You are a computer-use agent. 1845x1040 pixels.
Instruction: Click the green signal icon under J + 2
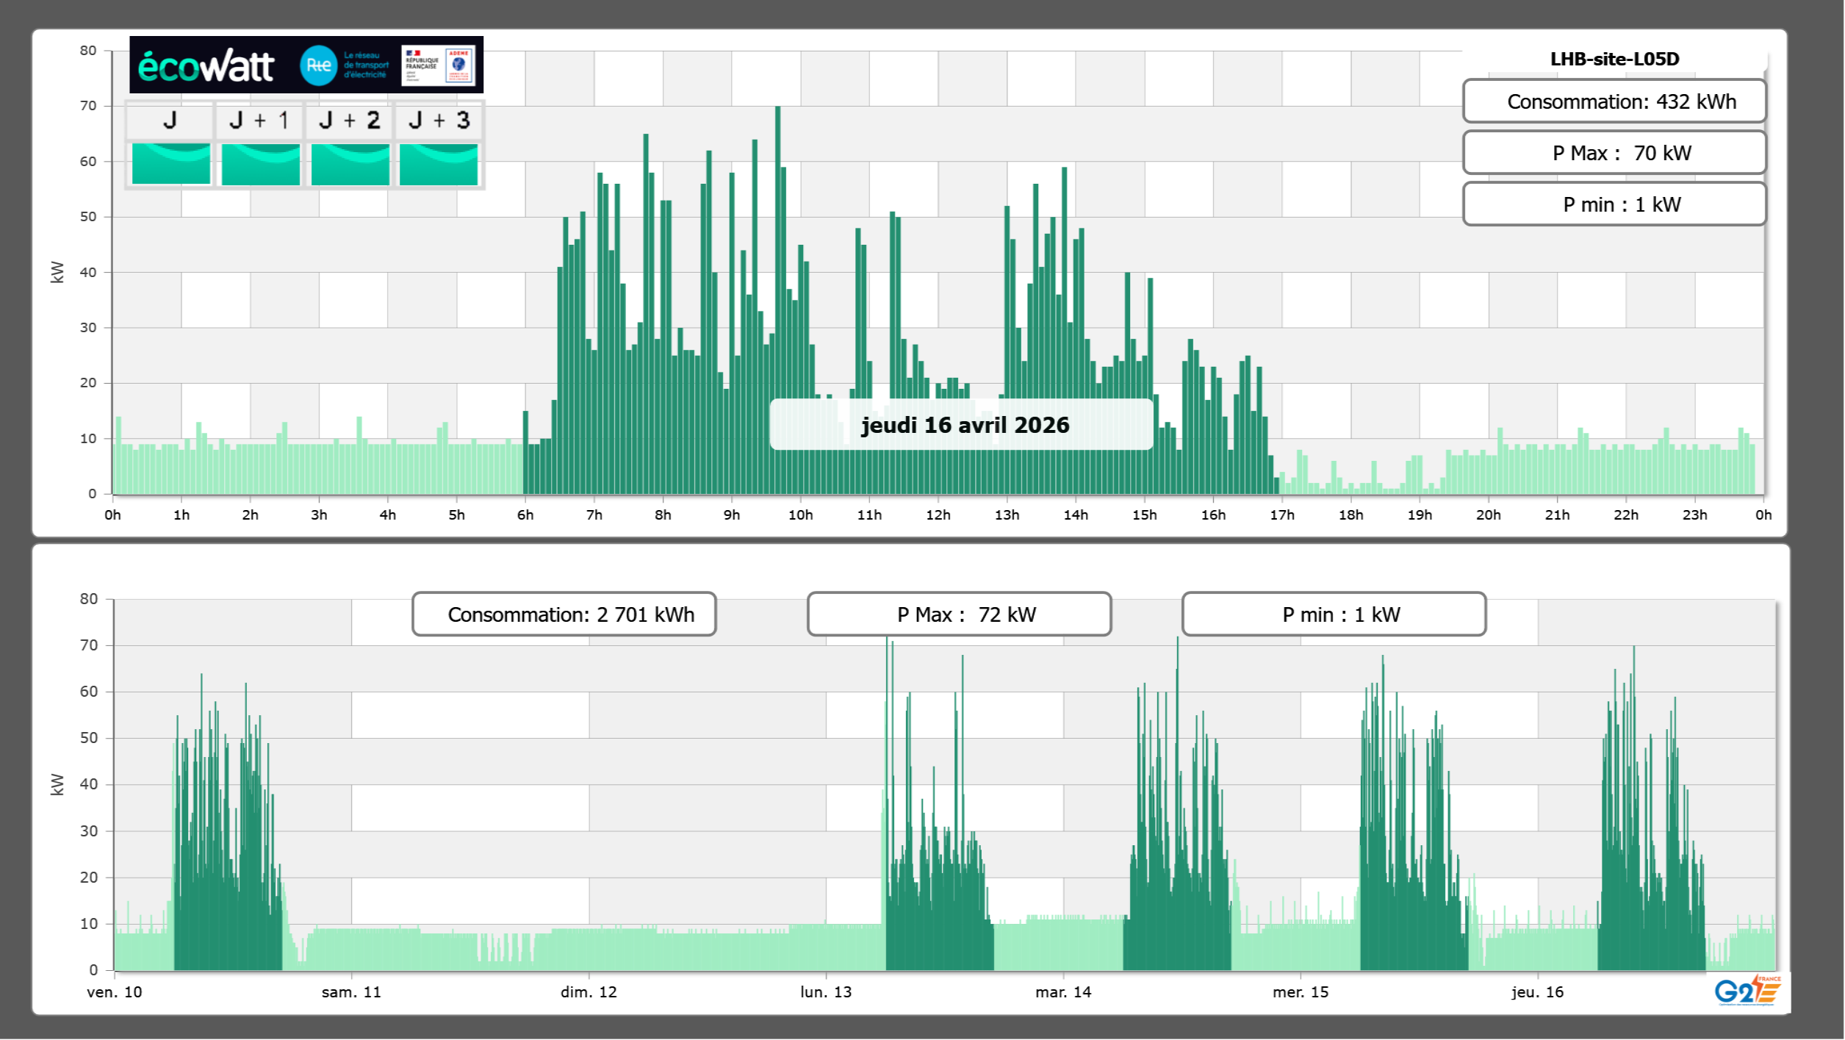[350, 164]
